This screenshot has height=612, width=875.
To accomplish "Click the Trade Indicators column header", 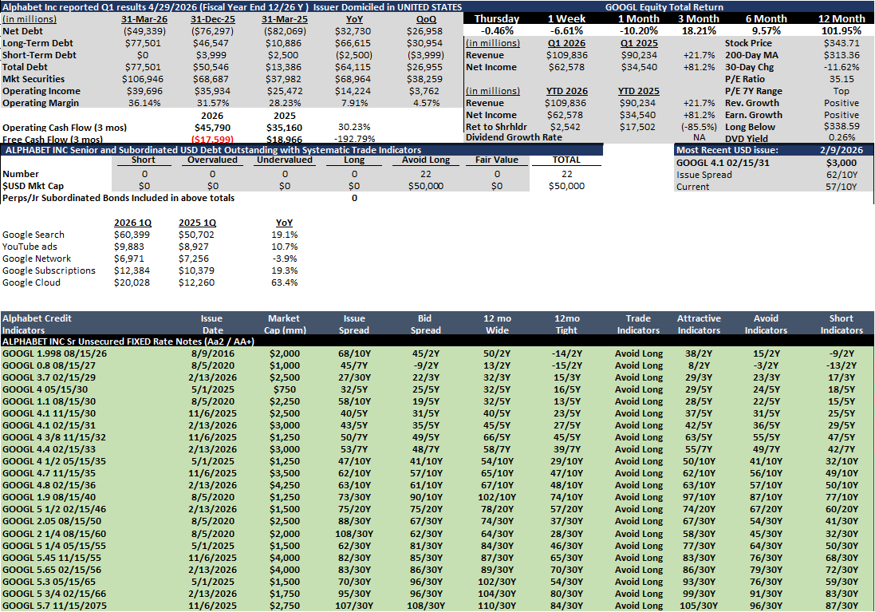I will click(638, 324).
